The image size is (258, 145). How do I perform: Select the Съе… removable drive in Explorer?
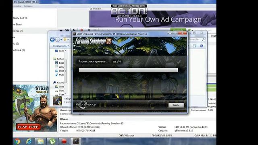[60, 95]
